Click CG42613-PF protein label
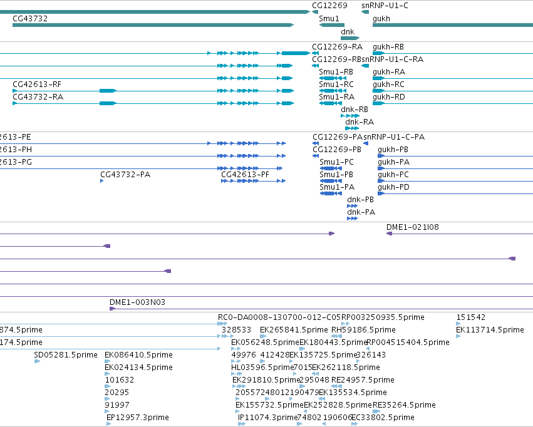This screenshot has height=427, width=533. coord(245,175)
